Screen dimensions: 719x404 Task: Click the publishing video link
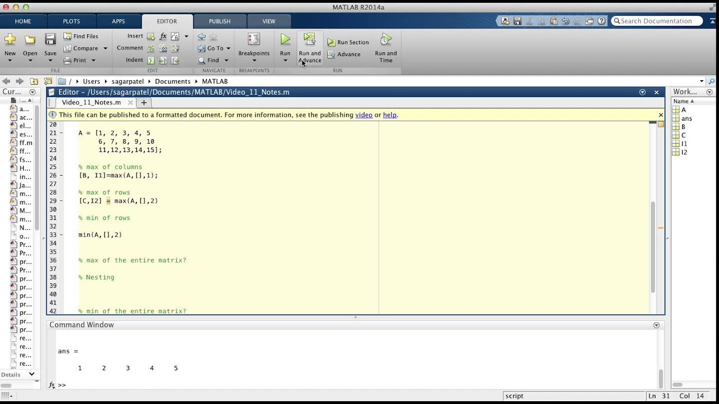pyautogui.click(x=363, y=114)
